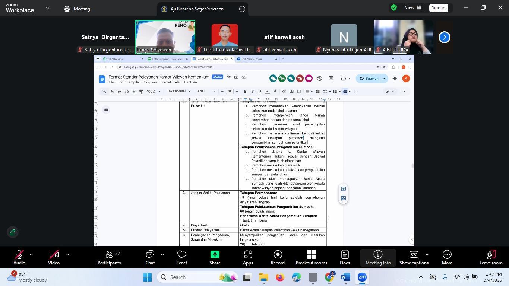The width and height of the screenshot is (509, 286).
Task: Start video with the Video button
Action: point(54,257)
